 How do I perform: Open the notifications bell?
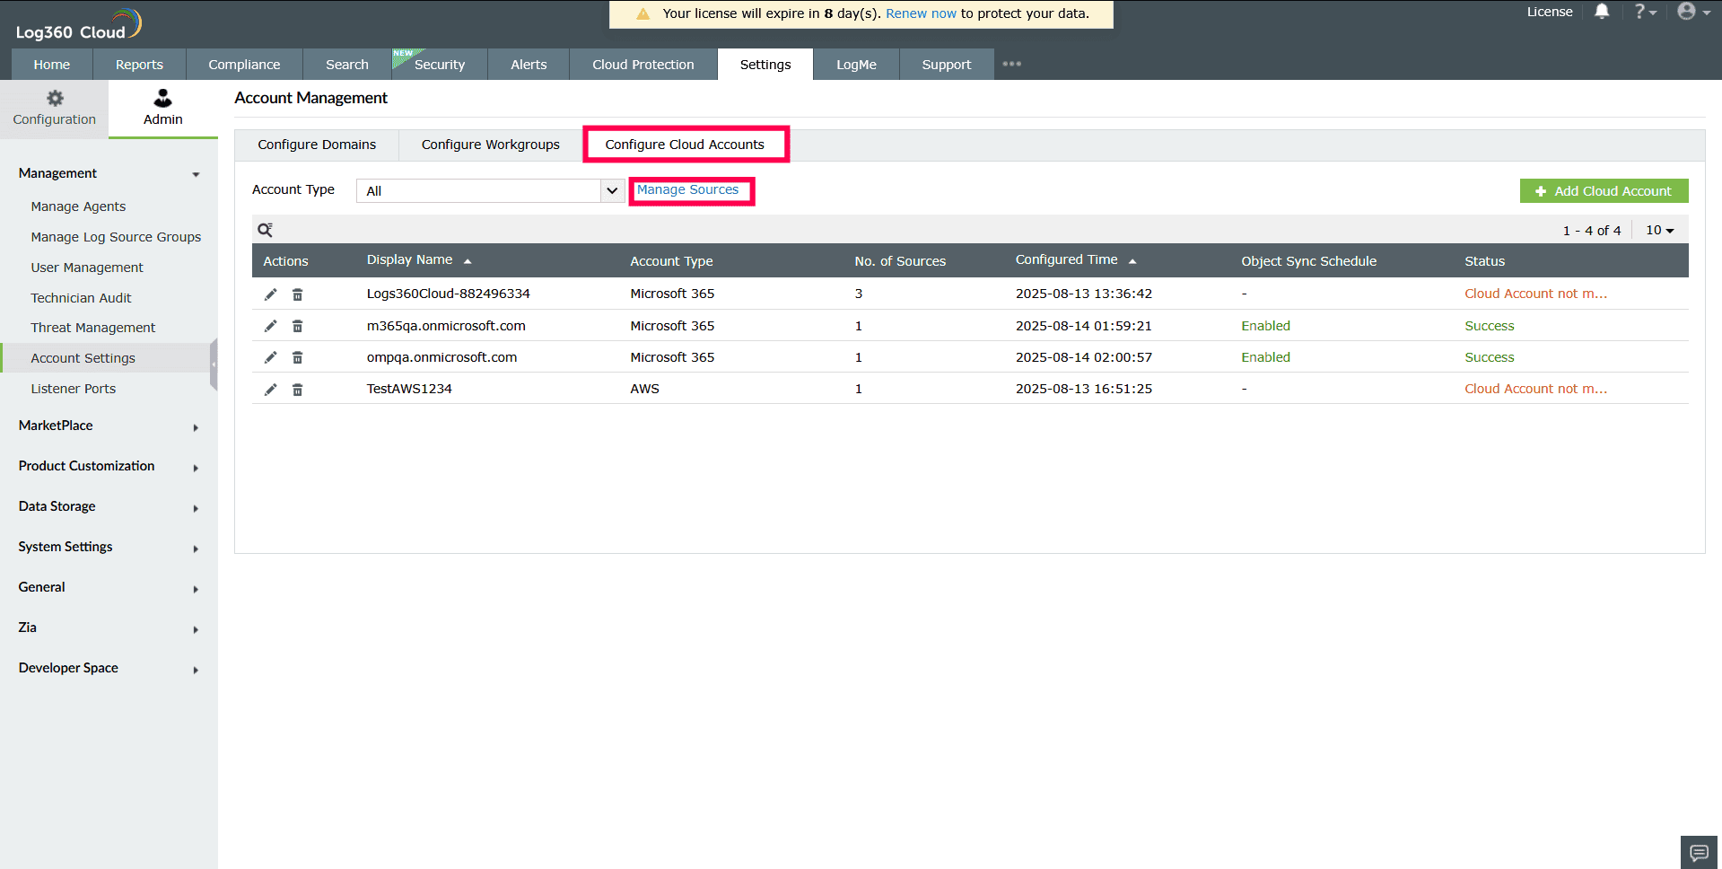click(1602, 12)
